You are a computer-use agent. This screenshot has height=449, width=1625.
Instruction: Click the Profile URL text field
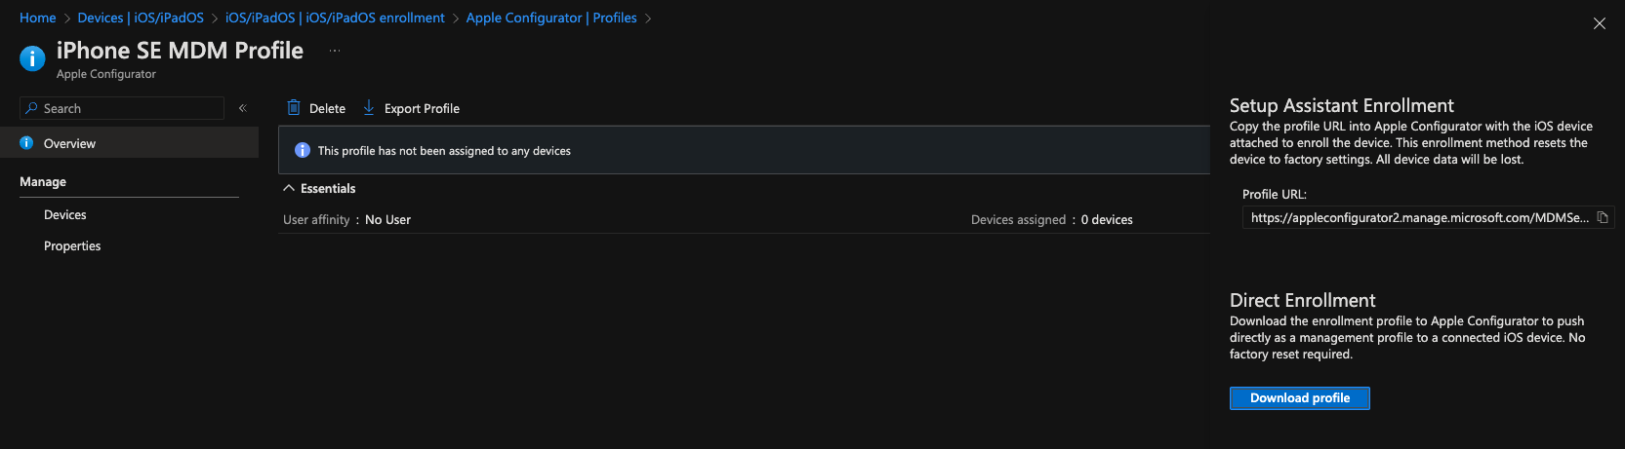pos(1420,217)
